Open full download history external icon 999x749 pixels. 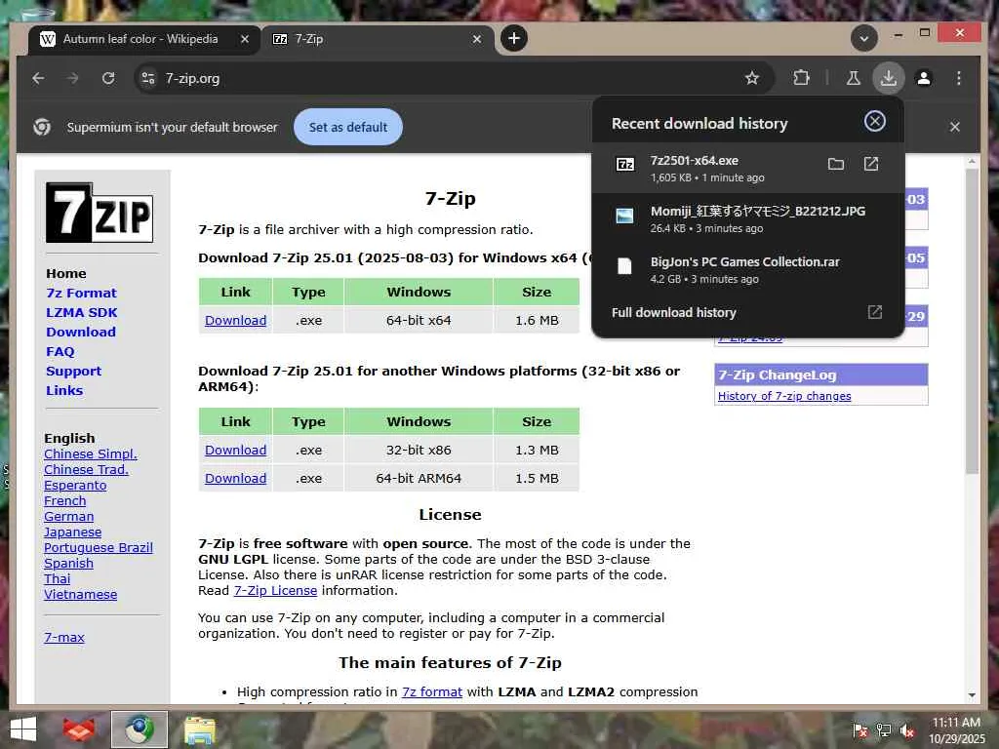click(875, 312)
